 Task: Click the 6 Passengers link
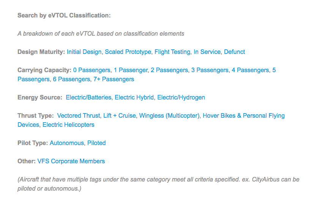click(71, 79)
